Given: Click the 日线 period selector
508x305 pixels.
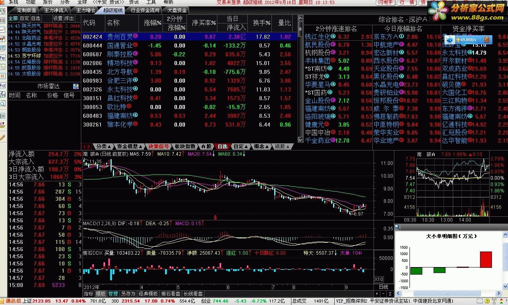Looking at the screenshot, I should [383, 287].
